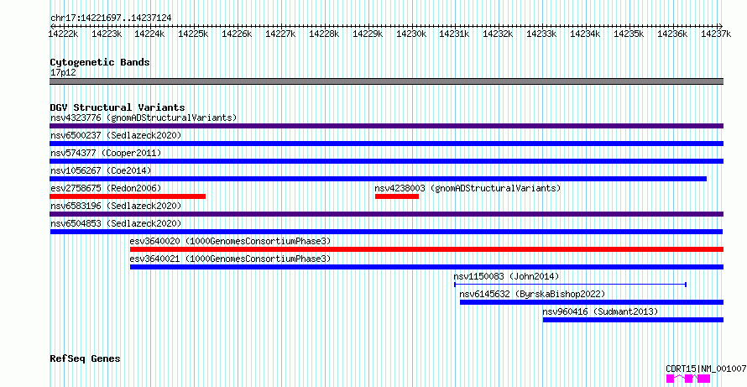Viewport: 747px width, 387px height.
Task: Click the gray 17p12 cytogenetic band
Action: point(386,81)
